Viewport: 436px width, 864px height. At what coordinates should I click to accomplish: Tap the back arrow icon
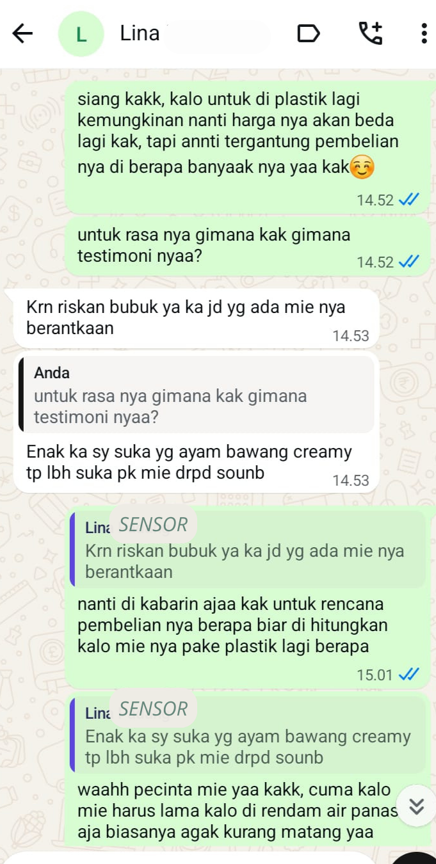[23, 33]
